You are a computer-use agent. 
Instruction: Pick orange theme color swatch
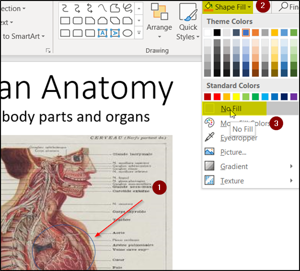tap(255, 32)
